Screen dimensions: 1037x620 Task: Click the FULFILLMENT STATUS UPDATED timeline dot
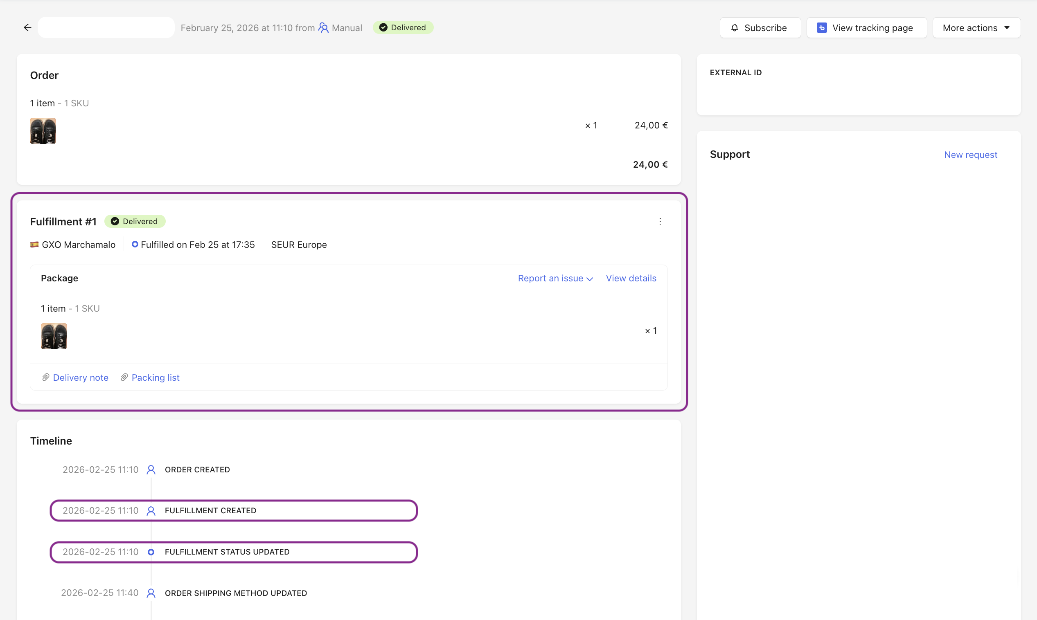pyautogui.click(x=151, y=552)
